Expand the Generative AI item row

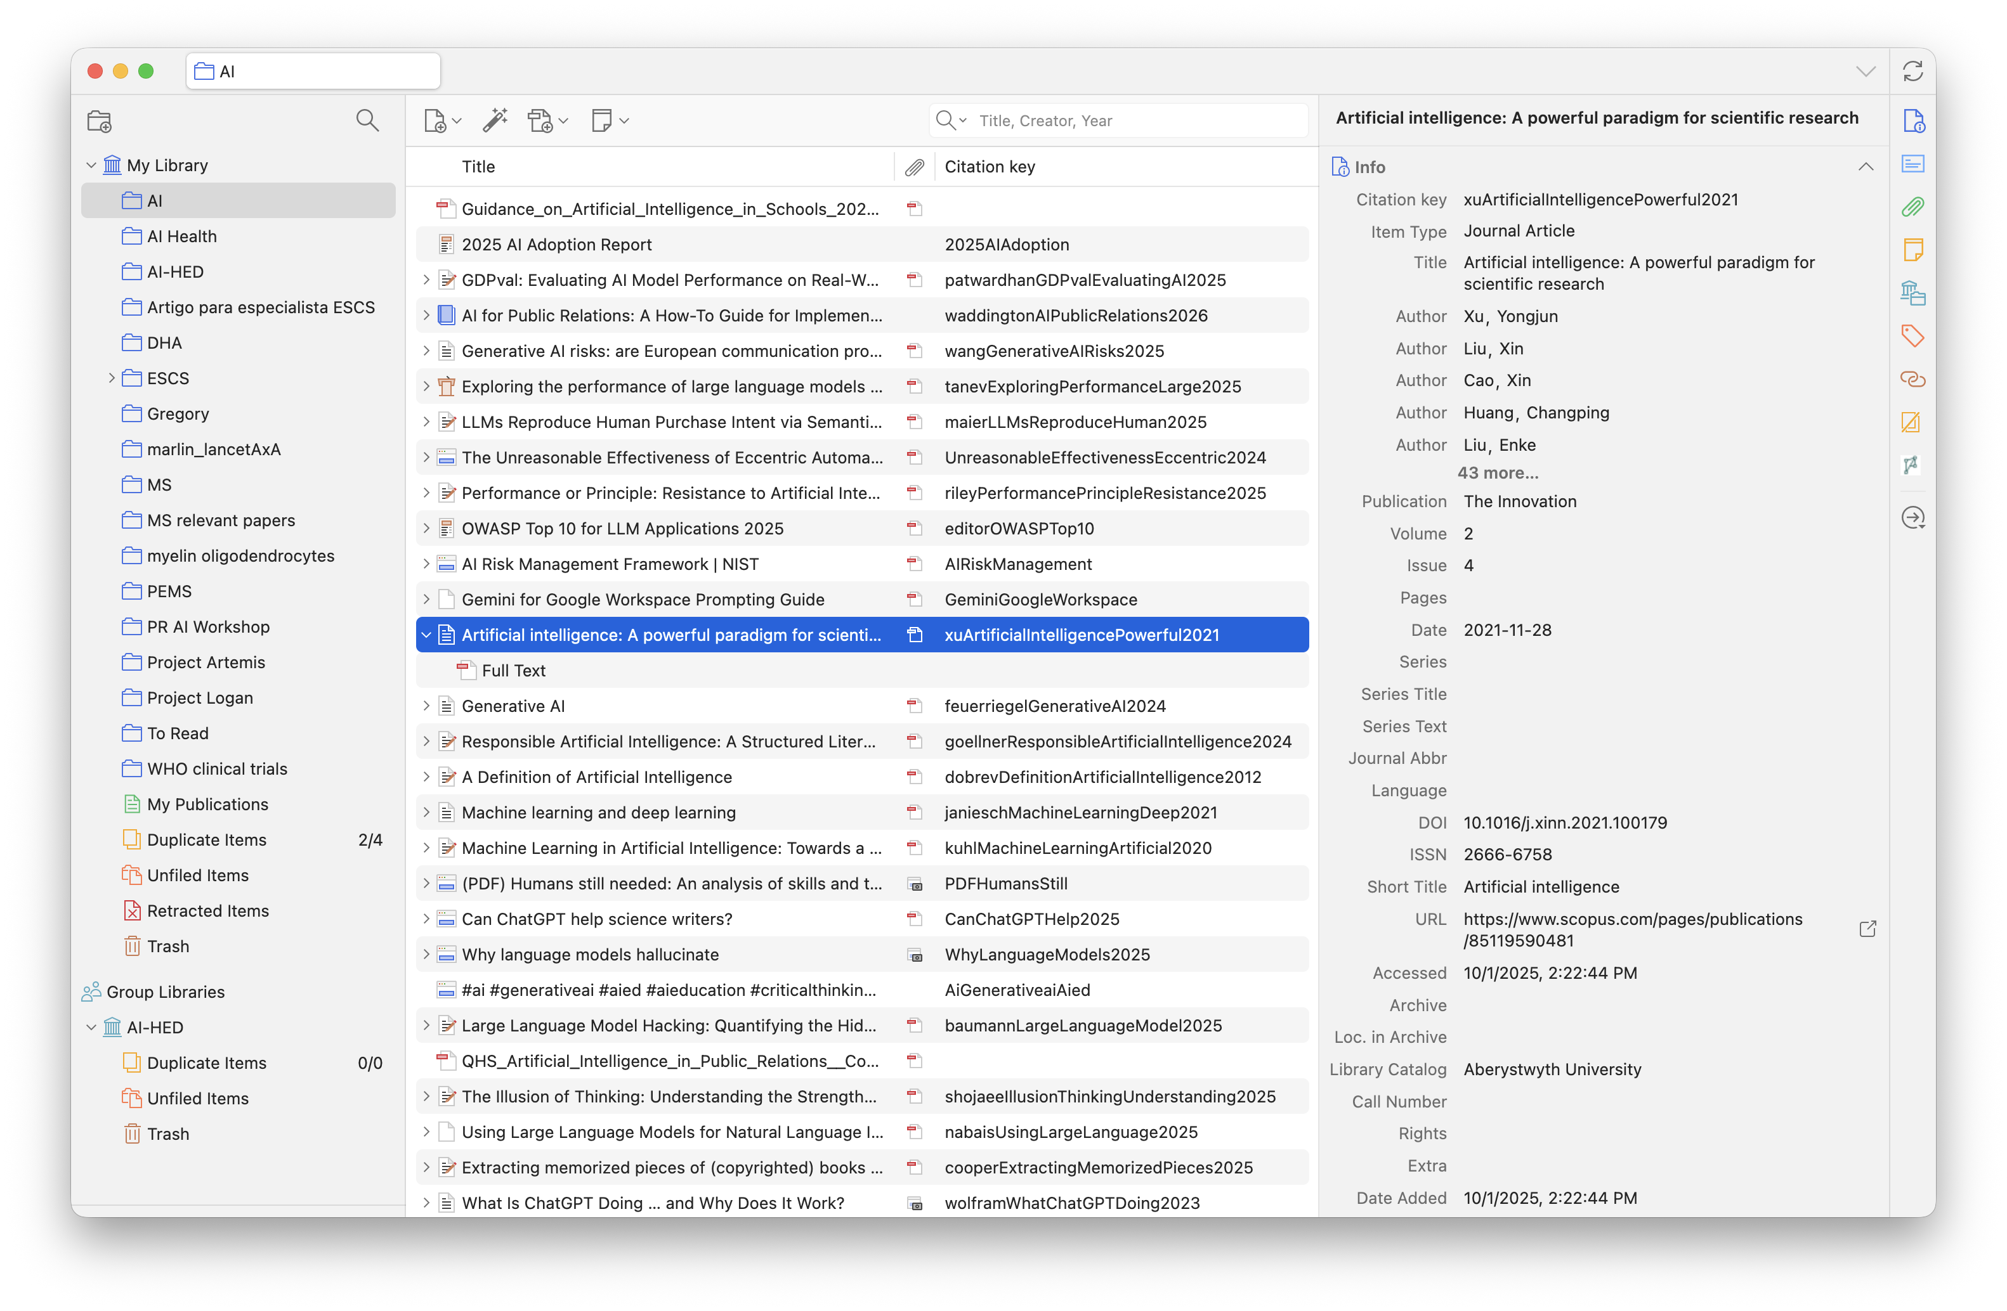click(428, 706)
